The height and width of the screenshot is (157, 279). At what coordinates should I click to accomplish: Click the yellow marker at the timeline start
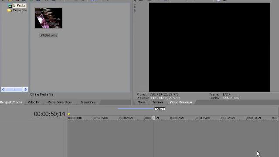click(x=69, y=114)
